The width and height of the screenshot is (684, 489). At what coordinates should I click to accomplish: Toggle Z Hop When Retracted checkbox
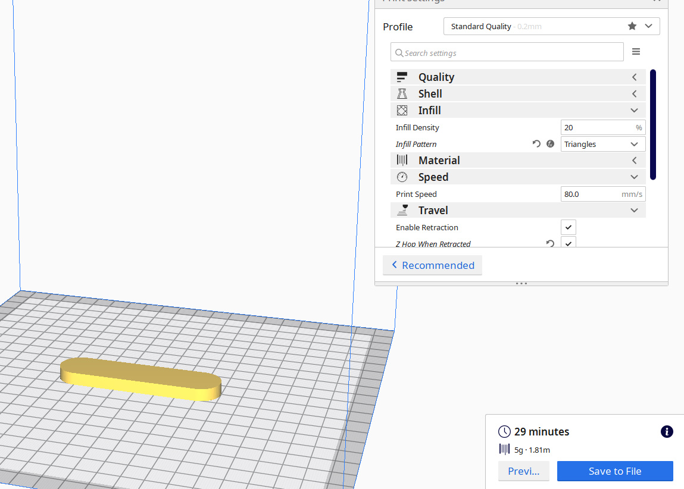coord(568,242)
